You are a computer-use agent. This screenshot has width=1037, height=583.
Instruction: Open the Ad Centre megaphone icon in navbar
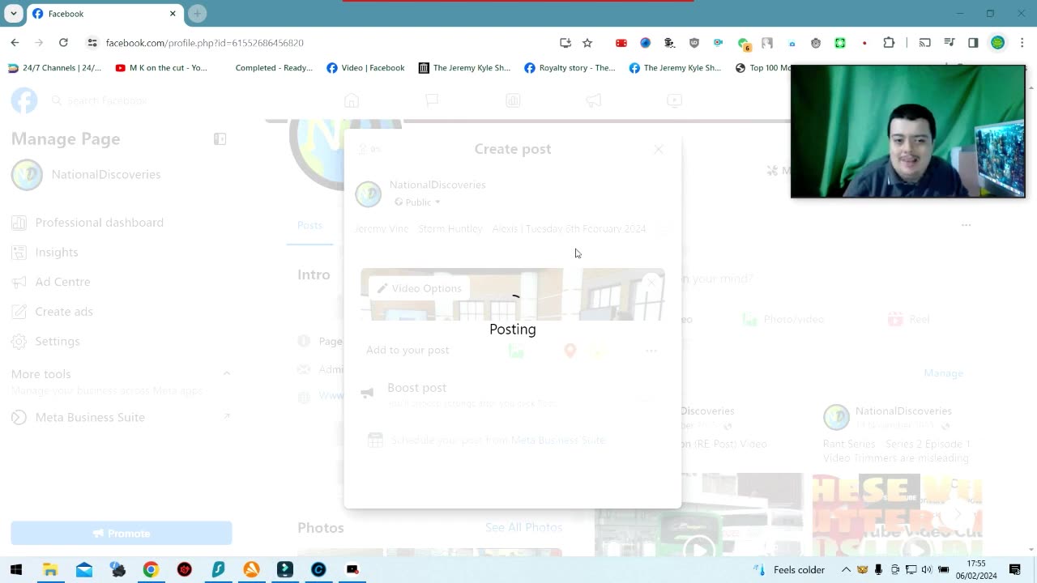pos(594,100)
